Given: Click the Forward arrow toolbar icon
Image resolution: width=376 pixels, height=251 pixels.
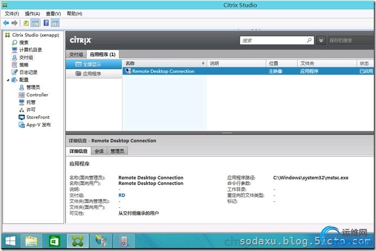Looking at the screenshot, I should [x=15, y=23].
